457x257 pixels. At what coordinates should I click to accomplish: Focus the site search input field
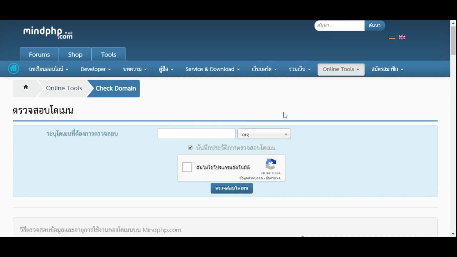pos(340,25)
